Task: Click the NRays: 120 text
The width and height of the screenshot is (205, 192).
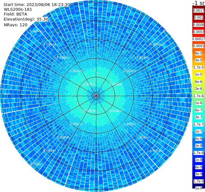Action: tap(16, 25)
